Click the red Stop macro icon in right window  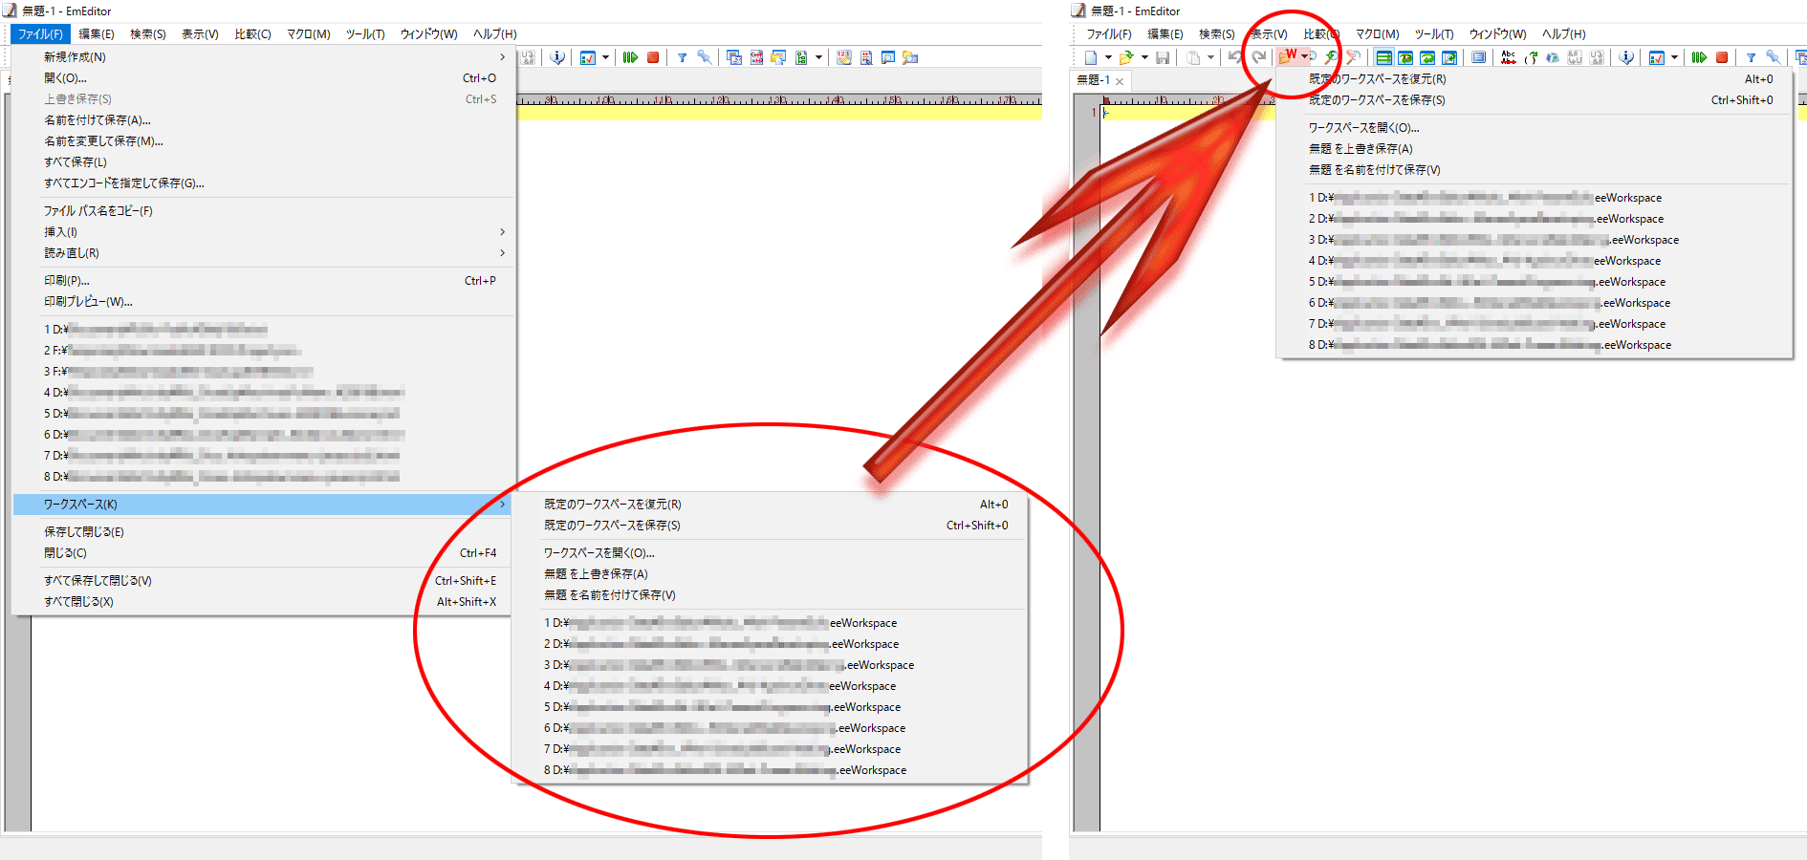pyautogui.click(x=1721, y=57)
